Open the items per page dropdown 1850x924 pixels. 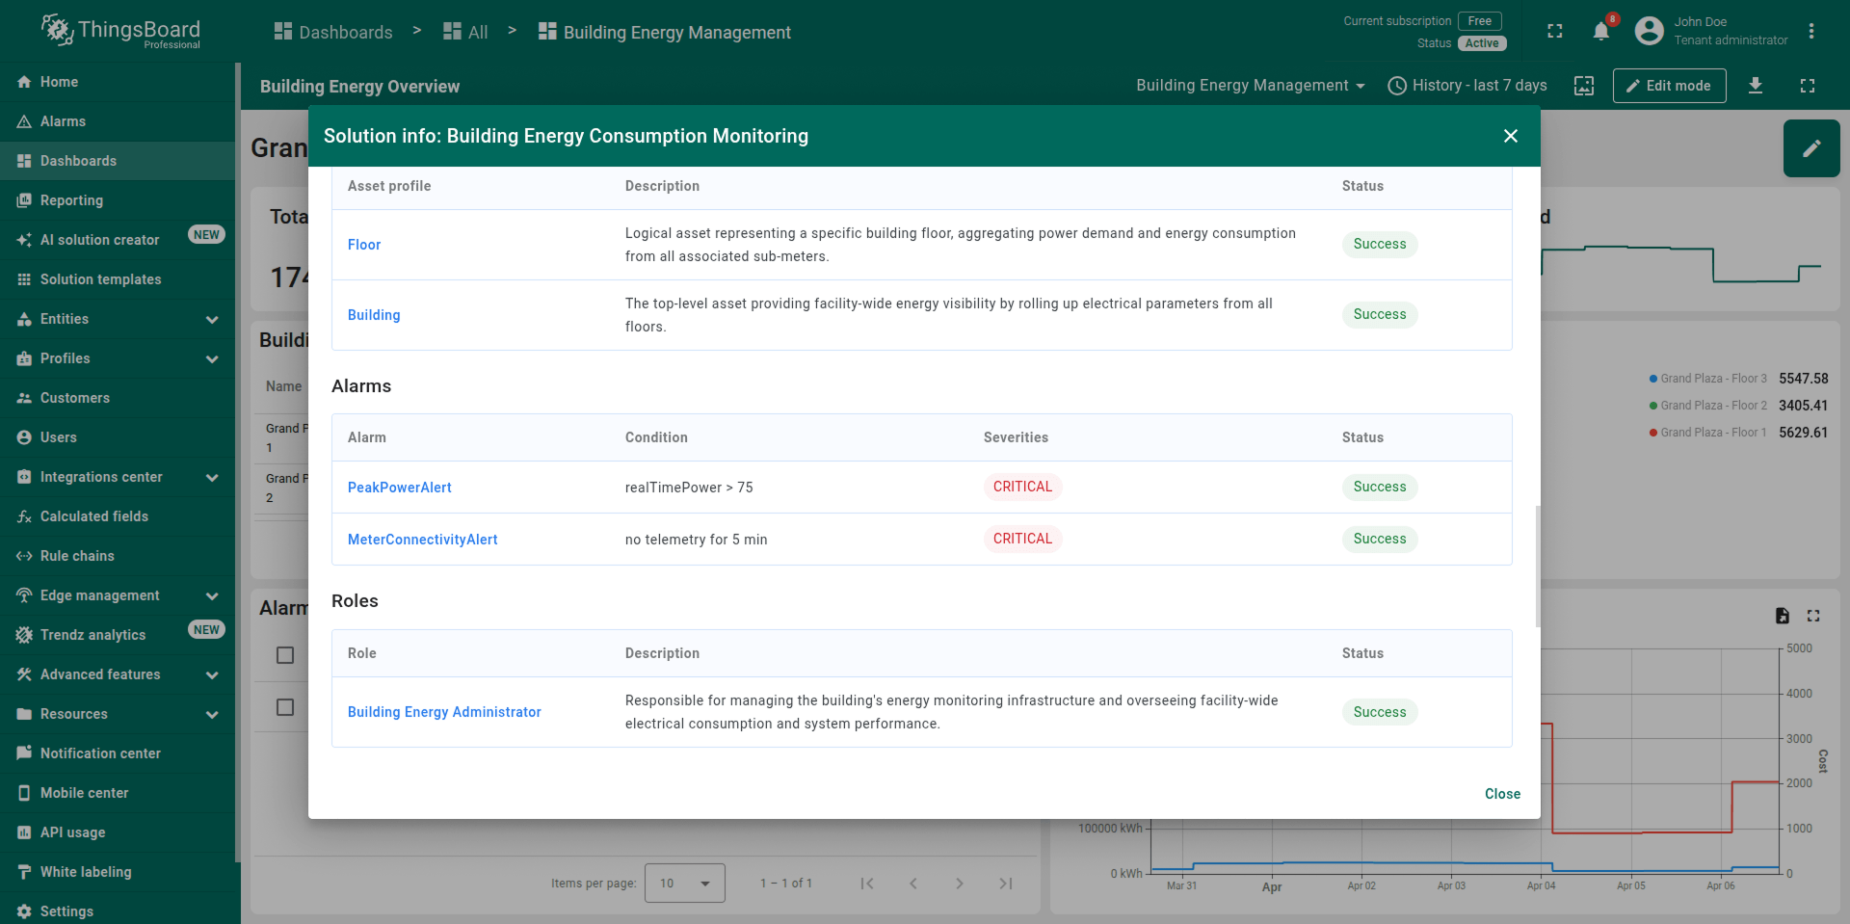point(684,884)
